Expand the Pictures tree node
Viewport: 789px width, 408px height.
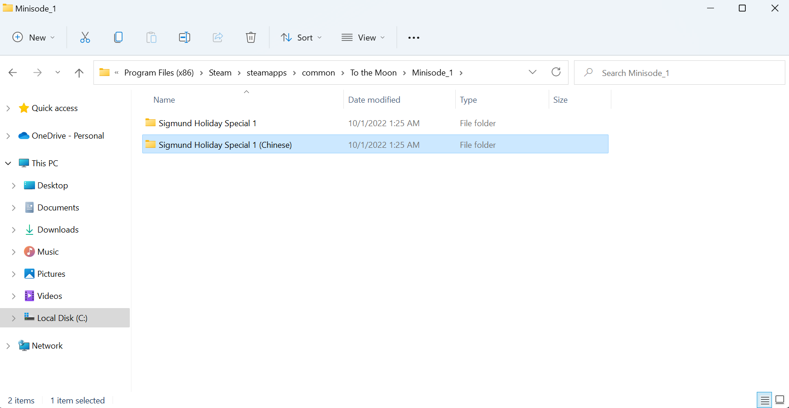coord(14,274)
